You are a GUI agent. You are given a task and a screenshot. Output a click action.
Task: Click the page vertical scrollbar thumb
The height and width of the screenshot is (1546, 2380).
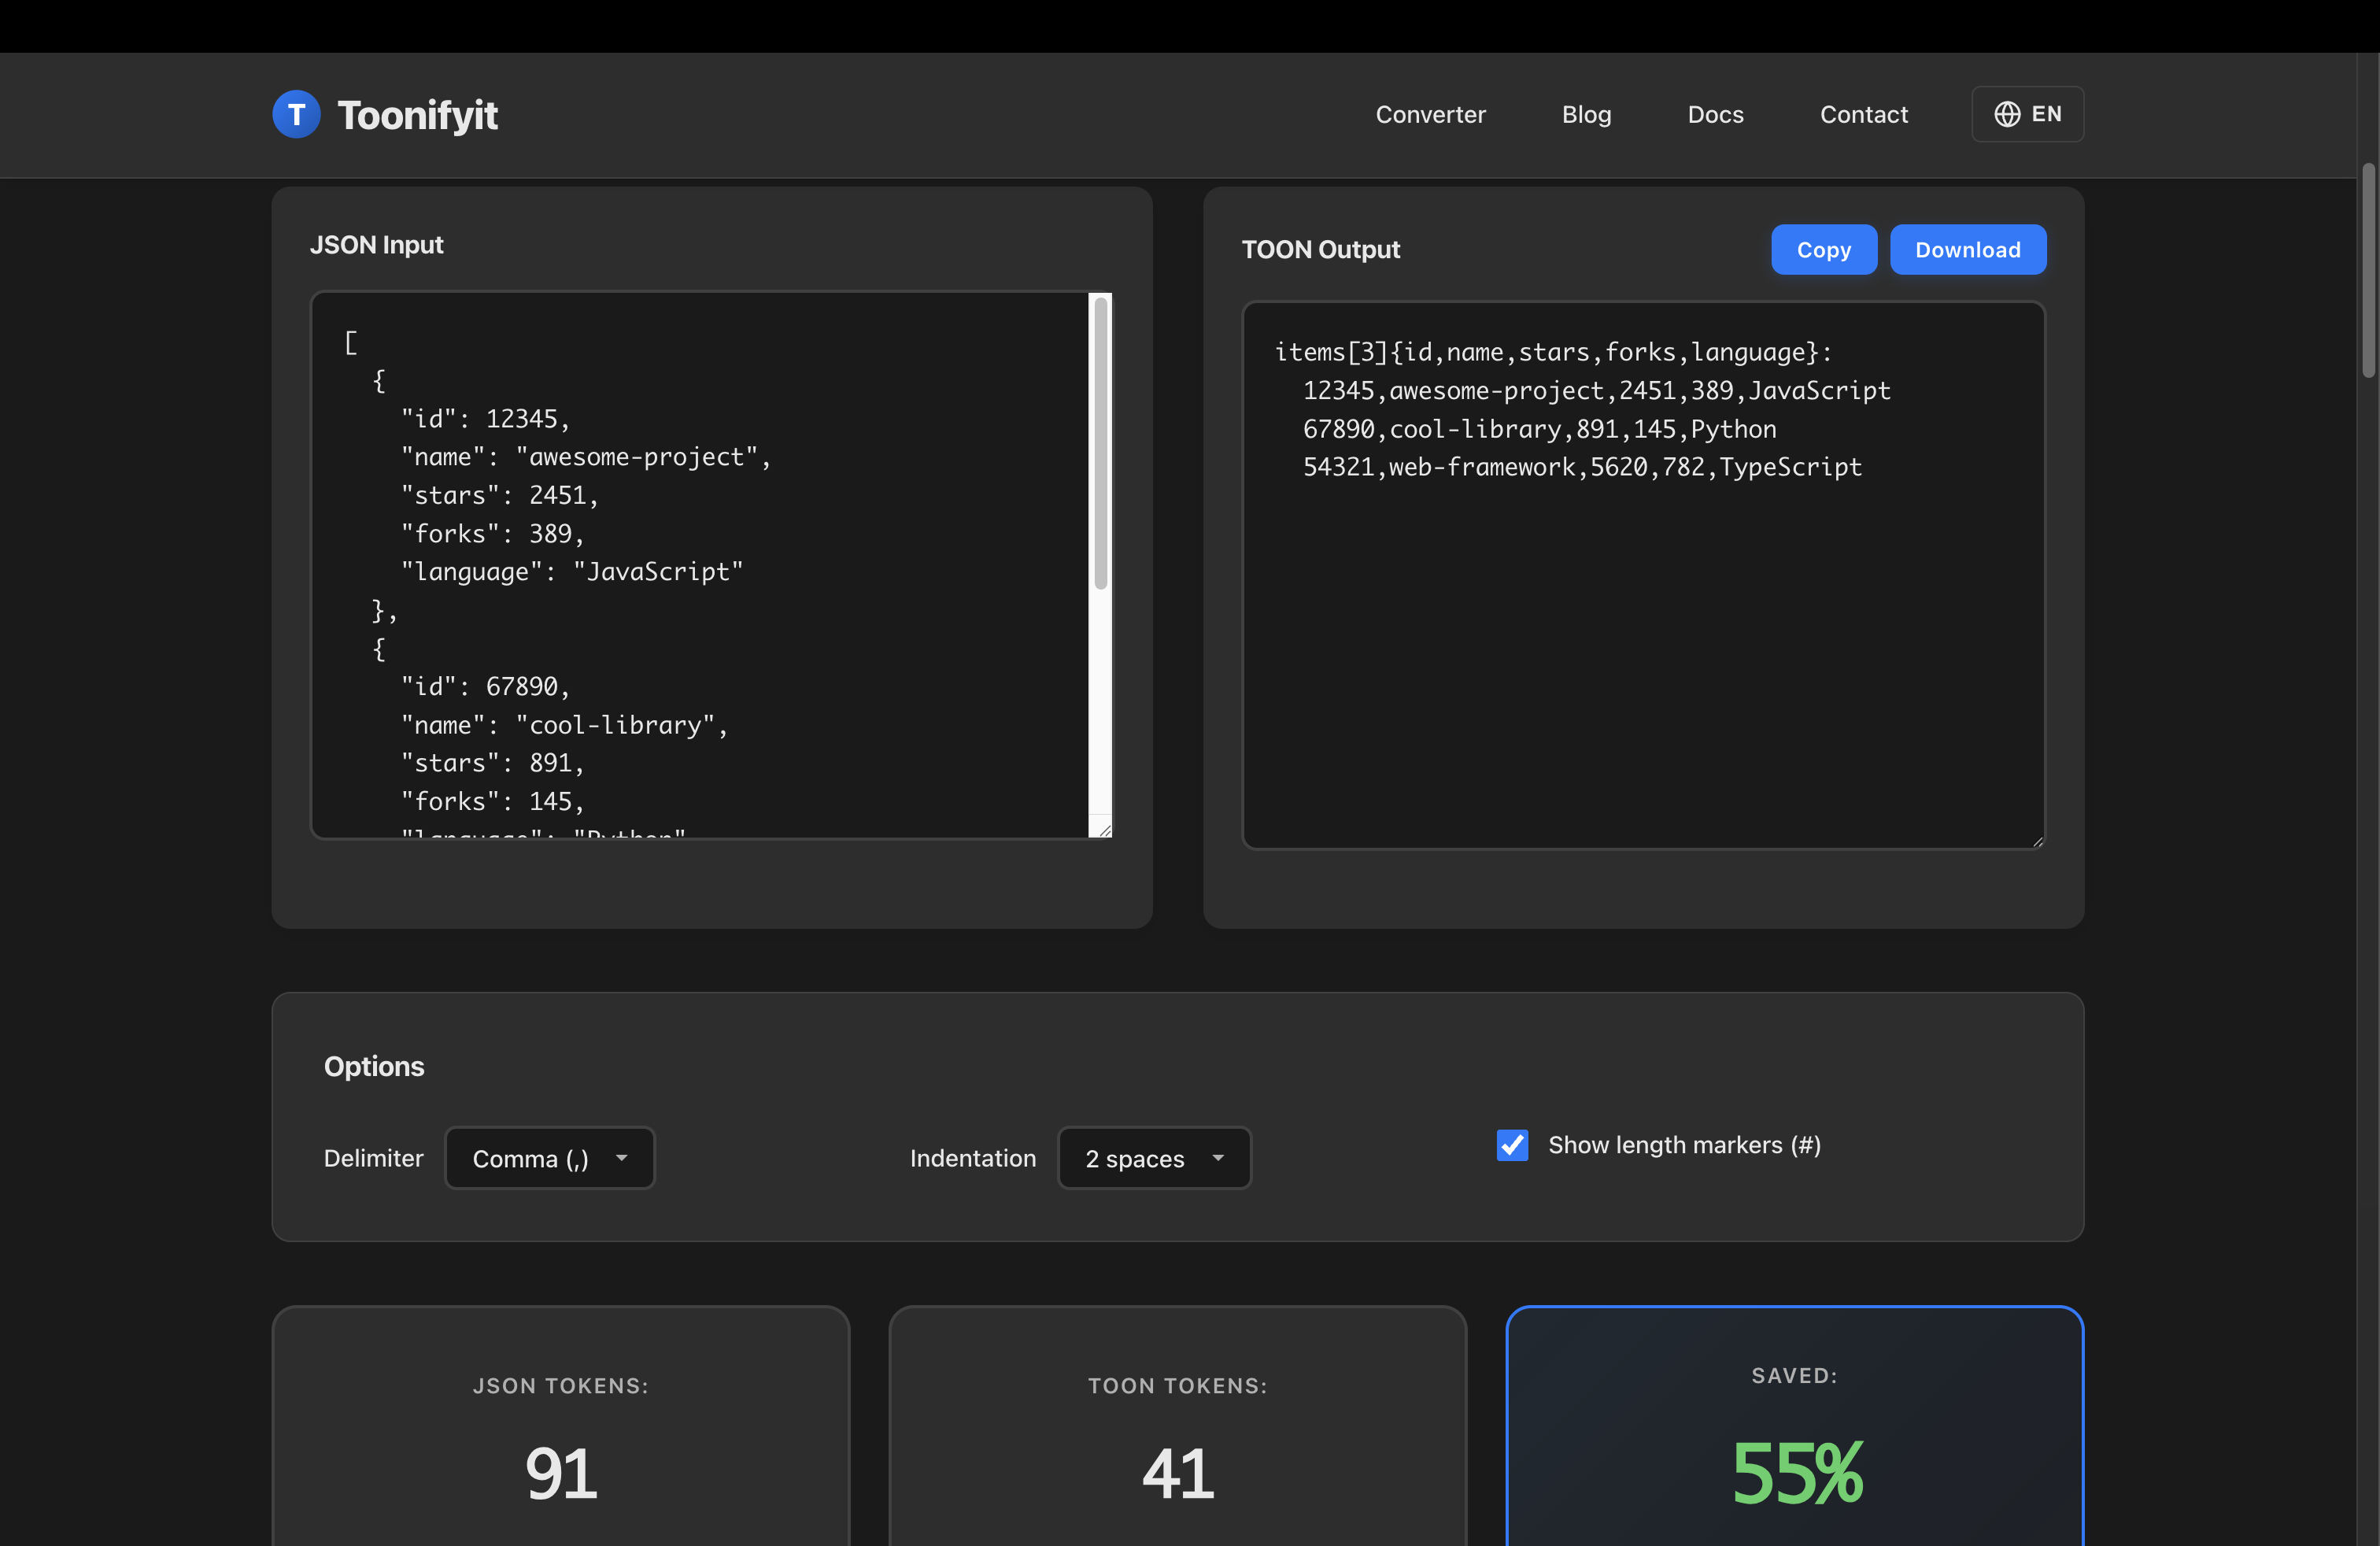(2367, 270)
